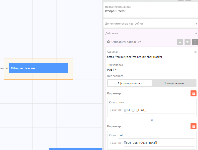This screenshot has width=198, height=150.
Task: Click the redirect arrow after Отправить запрос
Action: (x=139, y=42)
